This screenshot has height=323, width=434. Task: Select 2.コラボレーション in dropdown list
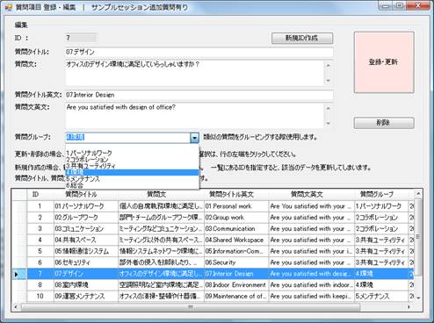point(132,160)
